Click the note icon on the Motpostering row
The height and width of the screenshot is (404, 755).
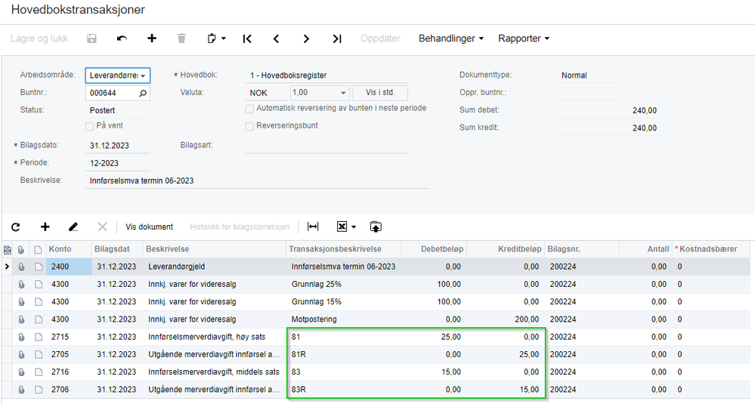click(39, 319)
